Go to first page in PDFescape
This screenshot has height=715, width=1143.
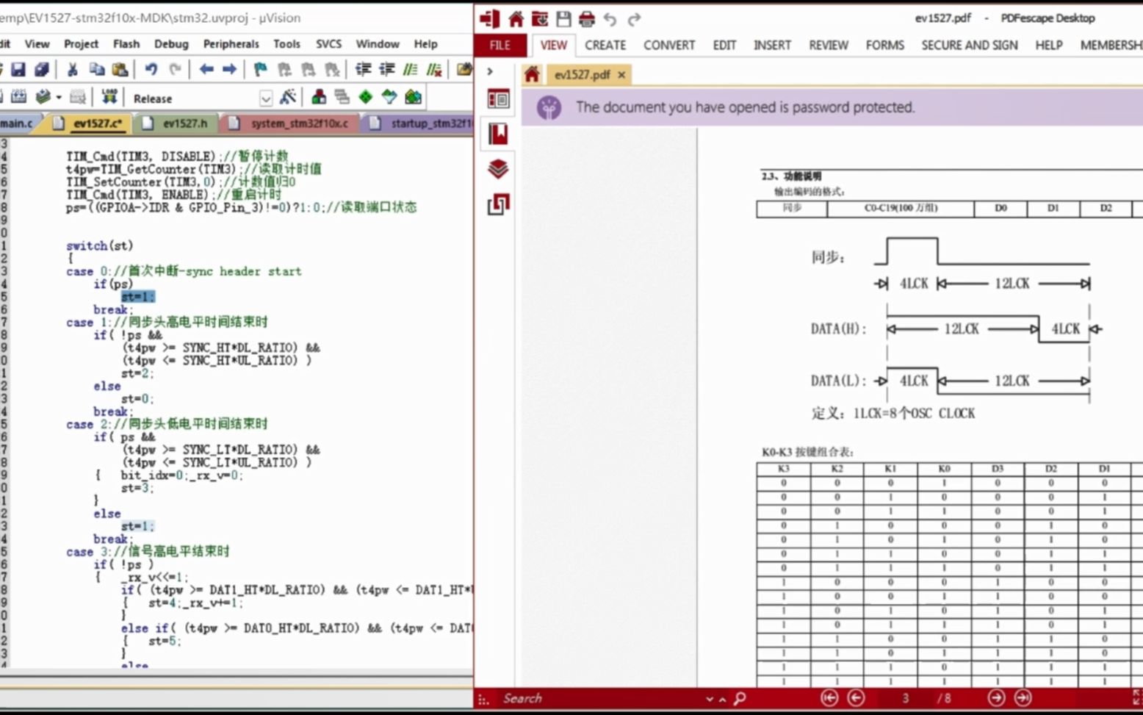pos(829,698)
